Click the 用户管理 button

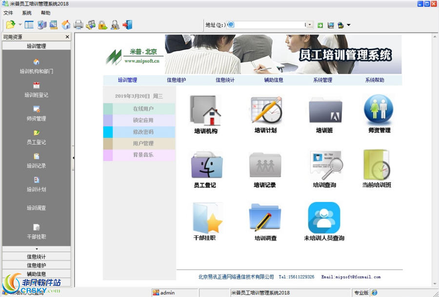click(x=139, y=144)
